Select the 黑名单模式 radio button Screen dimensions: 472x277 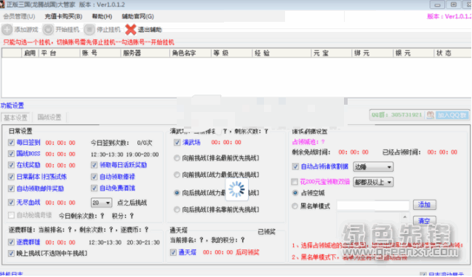(x=295, y=206)
